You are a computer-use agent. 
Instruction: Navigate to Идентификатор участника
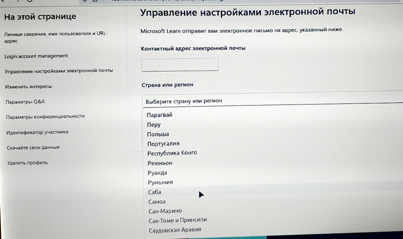37,132
